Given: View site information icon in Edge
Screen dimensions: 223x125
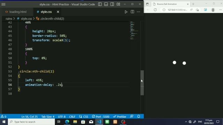Looking at the screenshot, I should click(x=164, y=10).
